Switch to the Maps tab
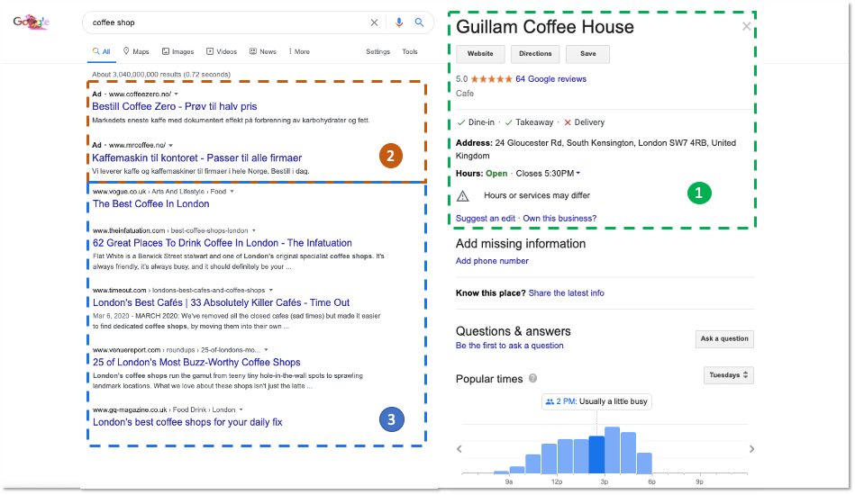The width and height of the screenshot is (855, 495). click(x=136, y=51)
